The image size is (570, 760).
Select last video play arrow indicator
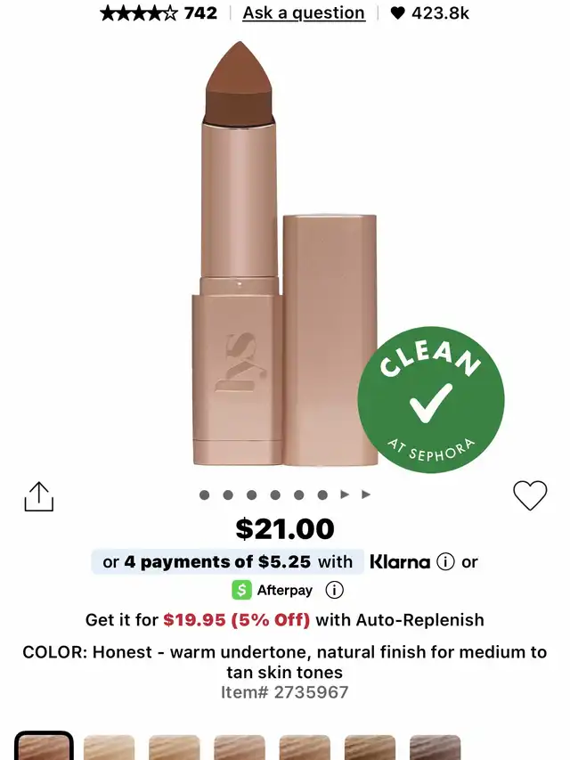366,494
